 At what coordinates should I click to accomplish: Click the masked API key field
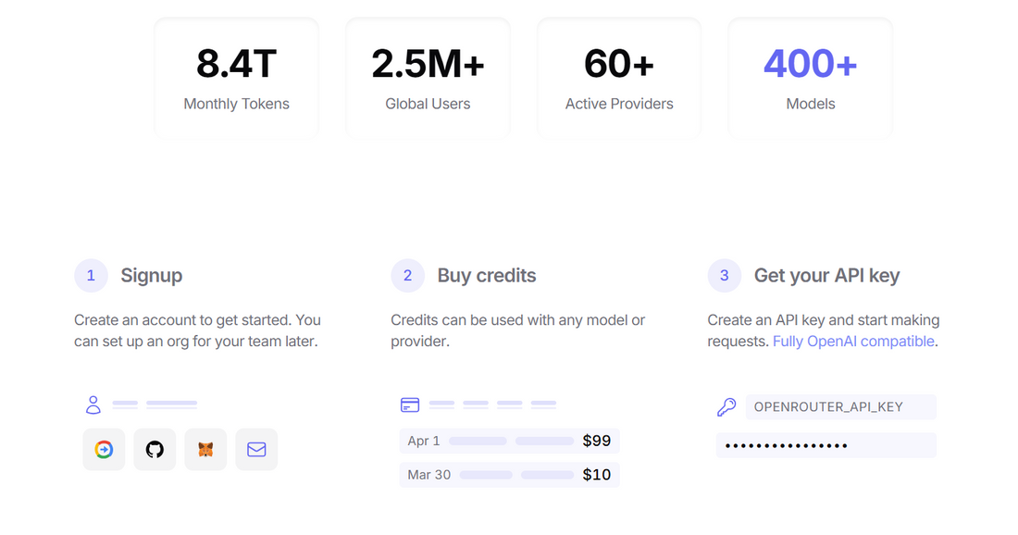826,445
